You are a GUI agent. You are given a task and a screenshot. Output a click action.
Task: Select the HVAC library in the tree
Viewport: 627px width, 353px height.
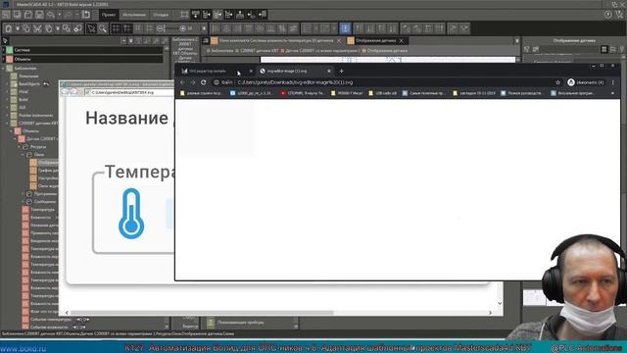tap(24, 91)
